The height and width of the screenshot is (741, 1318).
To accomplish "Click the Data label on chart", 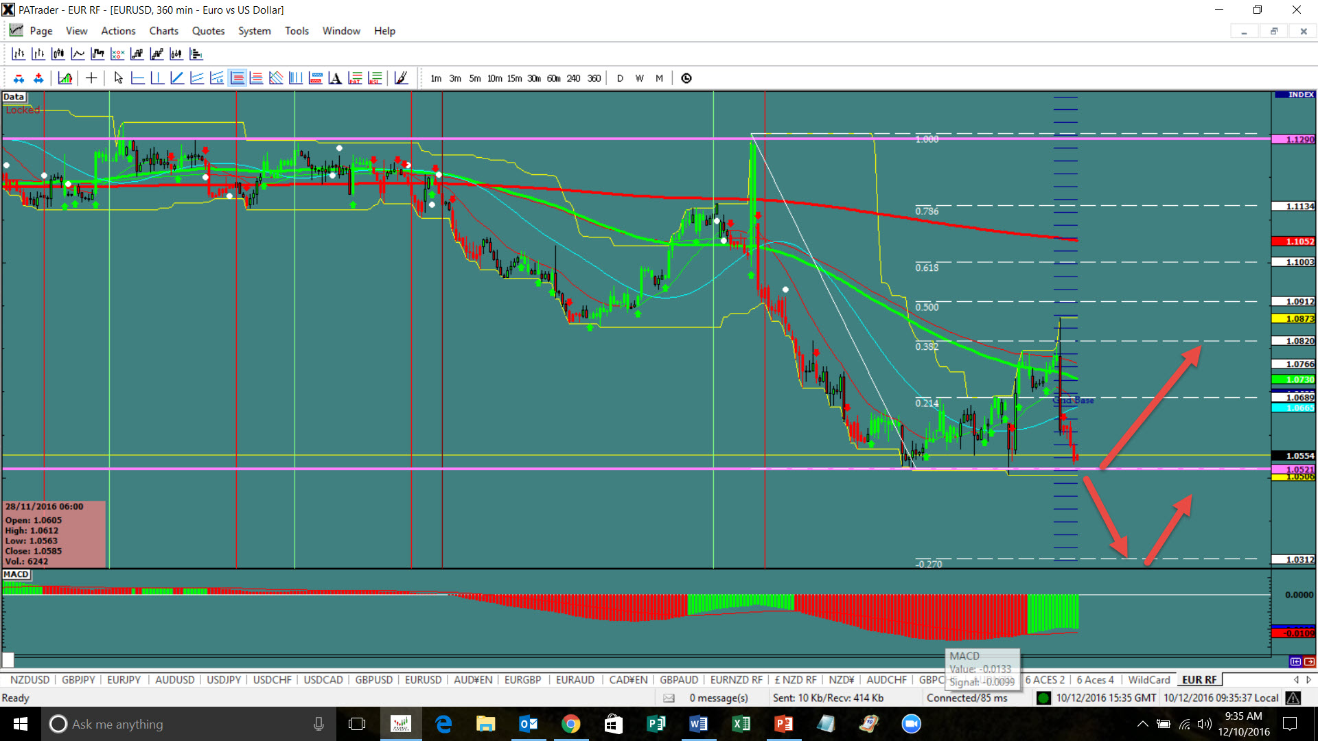I will click(x=14, y=97).
